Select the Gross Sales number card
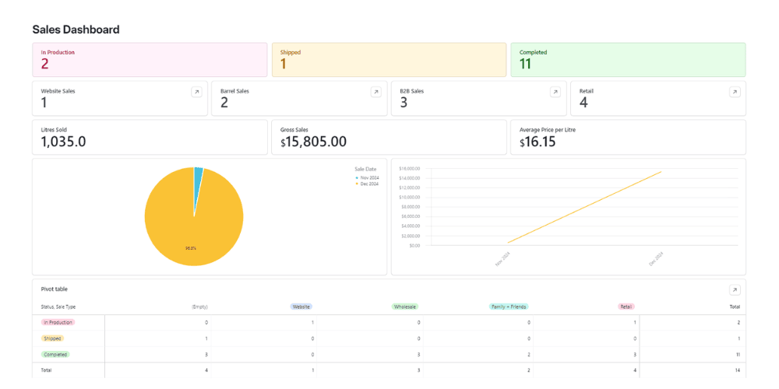The height and width of the screenshot is (389, 779). (388, 137)
